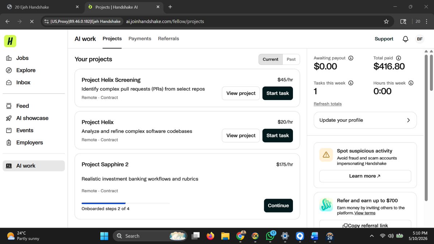
Task: Open a new browser tab
Action: (x=170, y=7)
